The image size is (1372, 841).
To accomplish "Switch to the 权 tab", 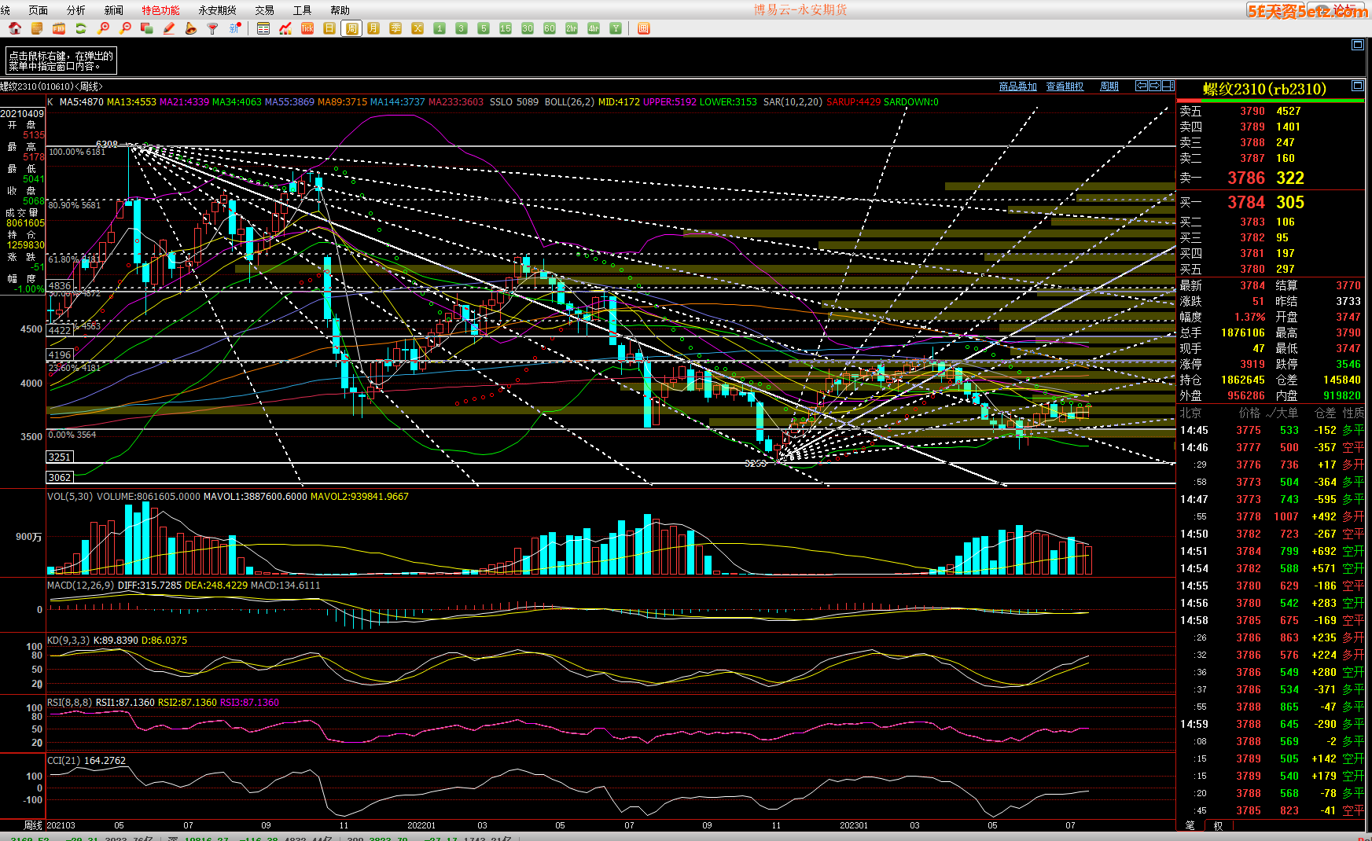I will (1218, 825).
